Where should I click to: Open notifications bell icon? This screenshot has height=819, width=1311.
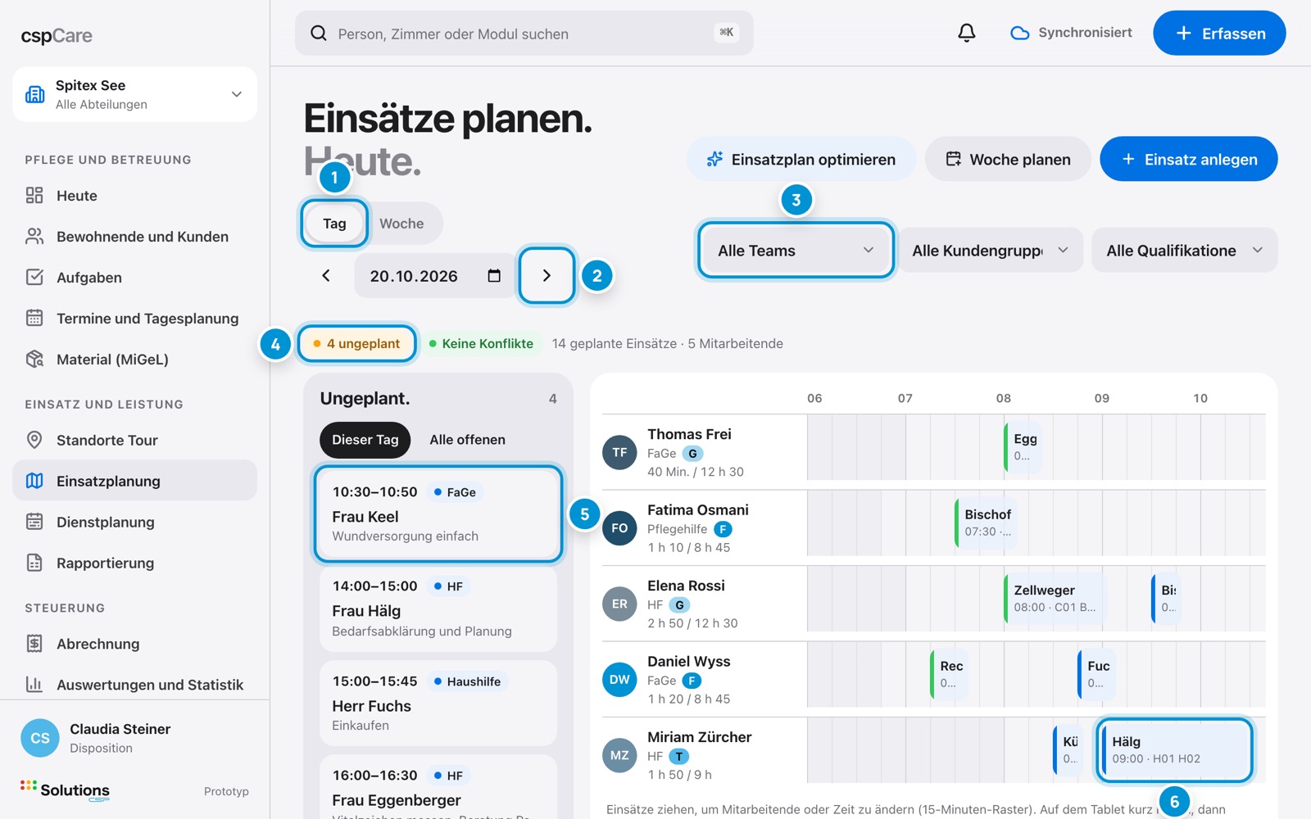pyautogui.click(x=967, y=33)
